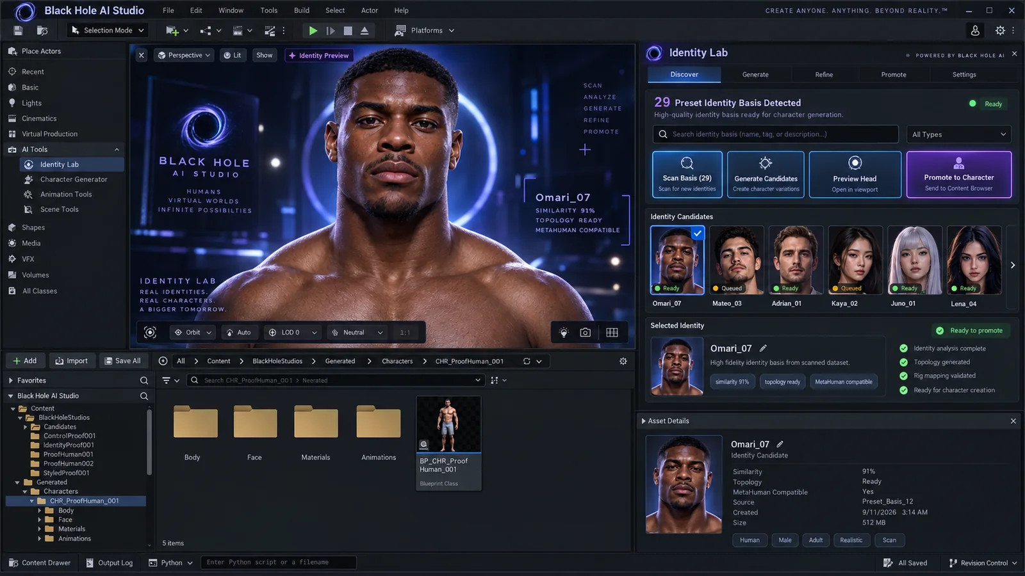The height and width of the screenshot is (576, 1025).
Task: Click the edit pencil in Asset Details
Action: [x=780, y=444]
